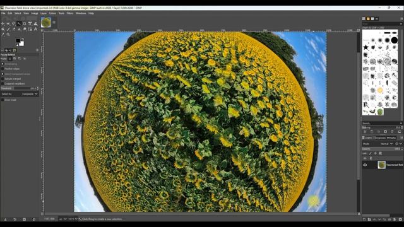Select the Warp Transform tool

tap(35, 24)
